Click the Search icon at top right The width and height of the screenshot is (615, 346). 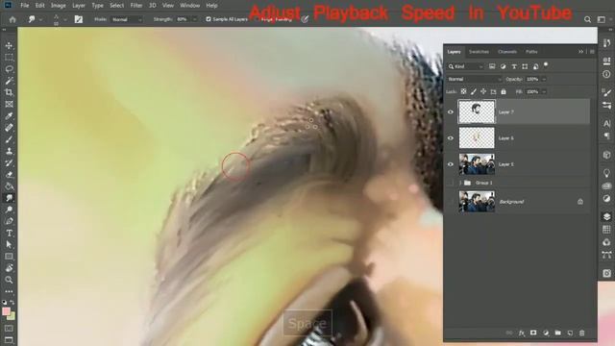click(x=587, y=19)
